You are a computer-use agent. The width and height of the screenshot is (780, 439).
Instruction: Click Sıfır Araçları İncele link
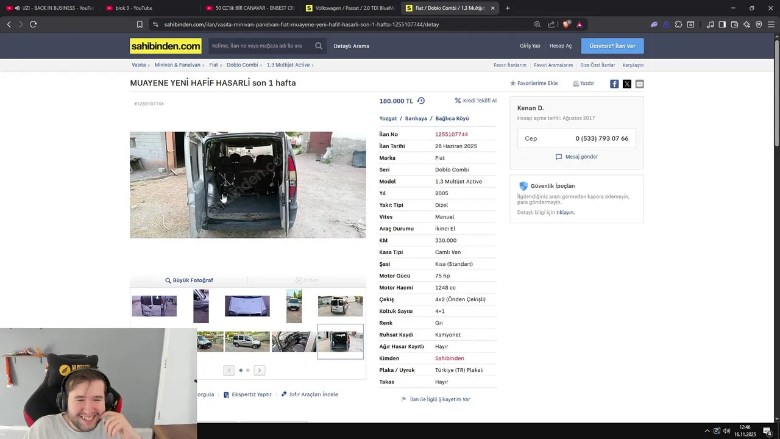(x=310, y=394)
